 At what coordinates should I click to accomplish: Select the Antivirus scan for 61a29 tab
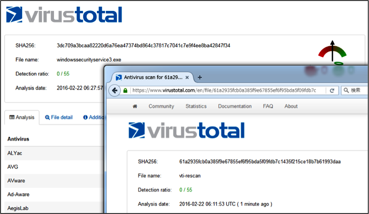click(153, 77)
